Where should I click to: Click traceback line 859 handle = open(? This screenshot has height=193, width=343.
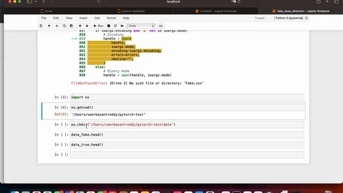[117, 39]
